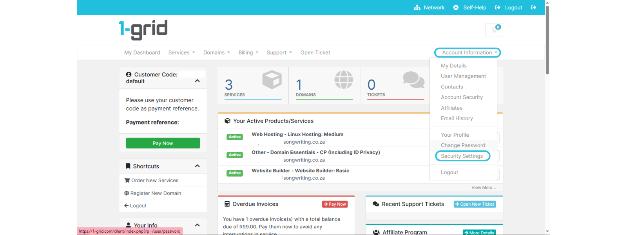Click the Domains globe icon
The width and height of the screenshot is (627, 235).
pyautogui.click(x=343, y=80)
